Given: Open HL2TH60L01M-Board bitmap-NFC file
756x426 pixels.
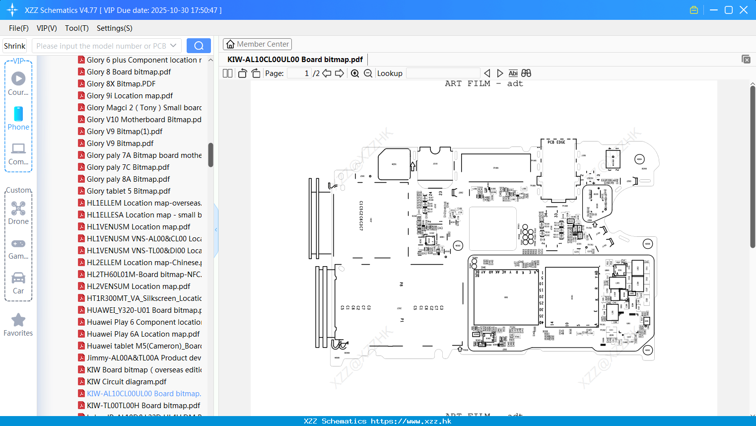Looking at the screenshot, I should pyautogui.click(x=140, y=274).
